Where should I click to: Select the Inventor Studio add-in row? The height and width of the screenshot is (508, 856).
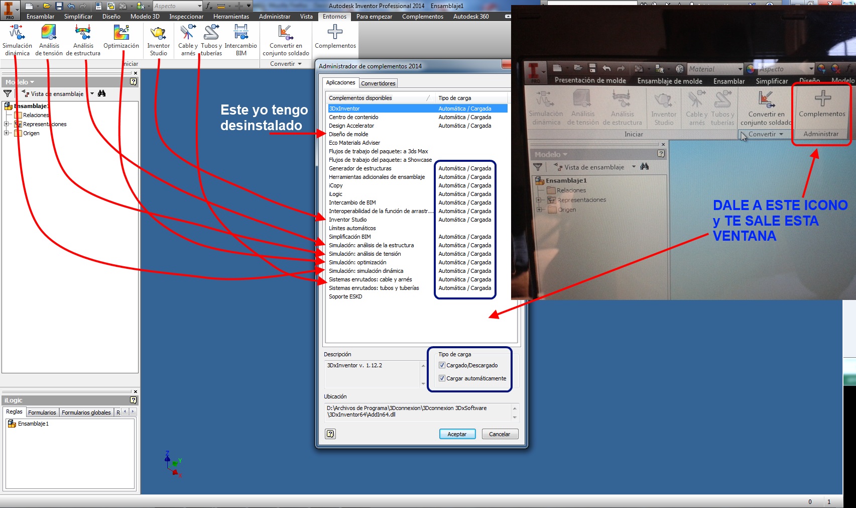(417, 220)
